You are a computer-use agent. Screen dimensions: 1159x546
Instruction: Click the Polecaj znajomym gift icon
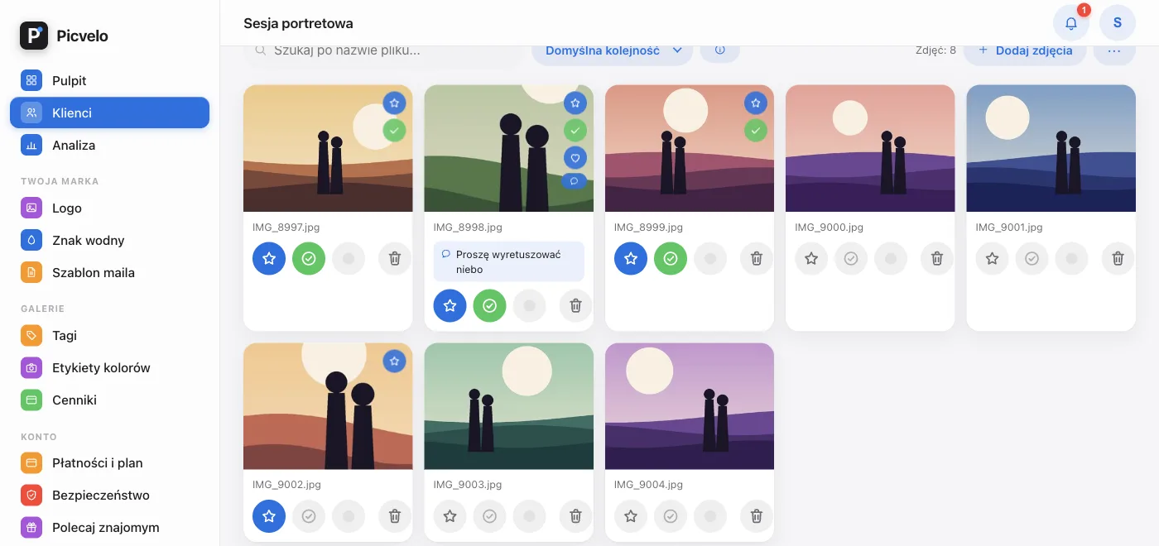[31, 528]
